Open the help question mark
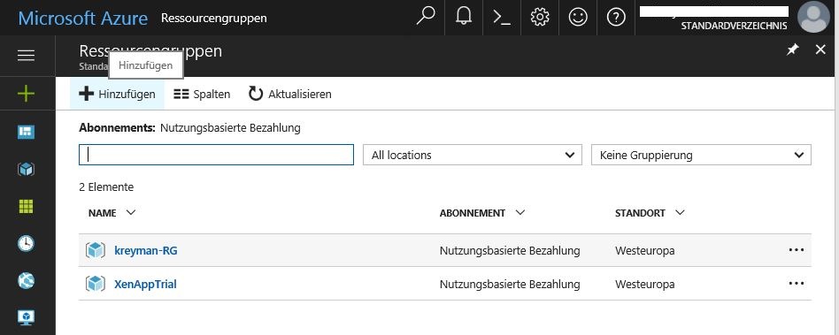Viewport: 839px width, 335px height. pos(616,18)
